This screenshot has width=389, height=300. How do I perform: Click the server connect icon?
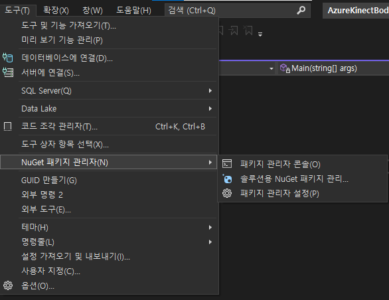coord(8,72)
